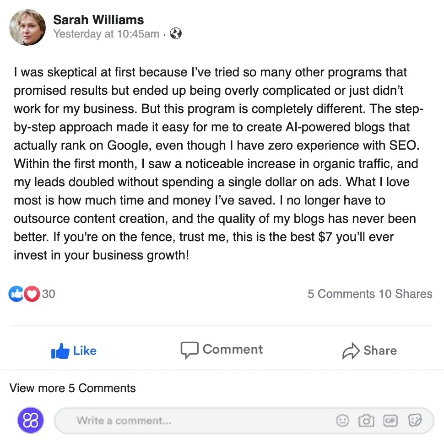The image size is (444, 442).
Task: Toggle the Like button text
Action: tap(85, 350)
